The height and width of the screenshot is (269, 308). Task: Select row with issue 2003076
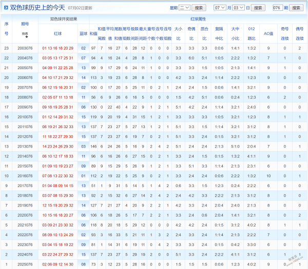pos(154,48)
